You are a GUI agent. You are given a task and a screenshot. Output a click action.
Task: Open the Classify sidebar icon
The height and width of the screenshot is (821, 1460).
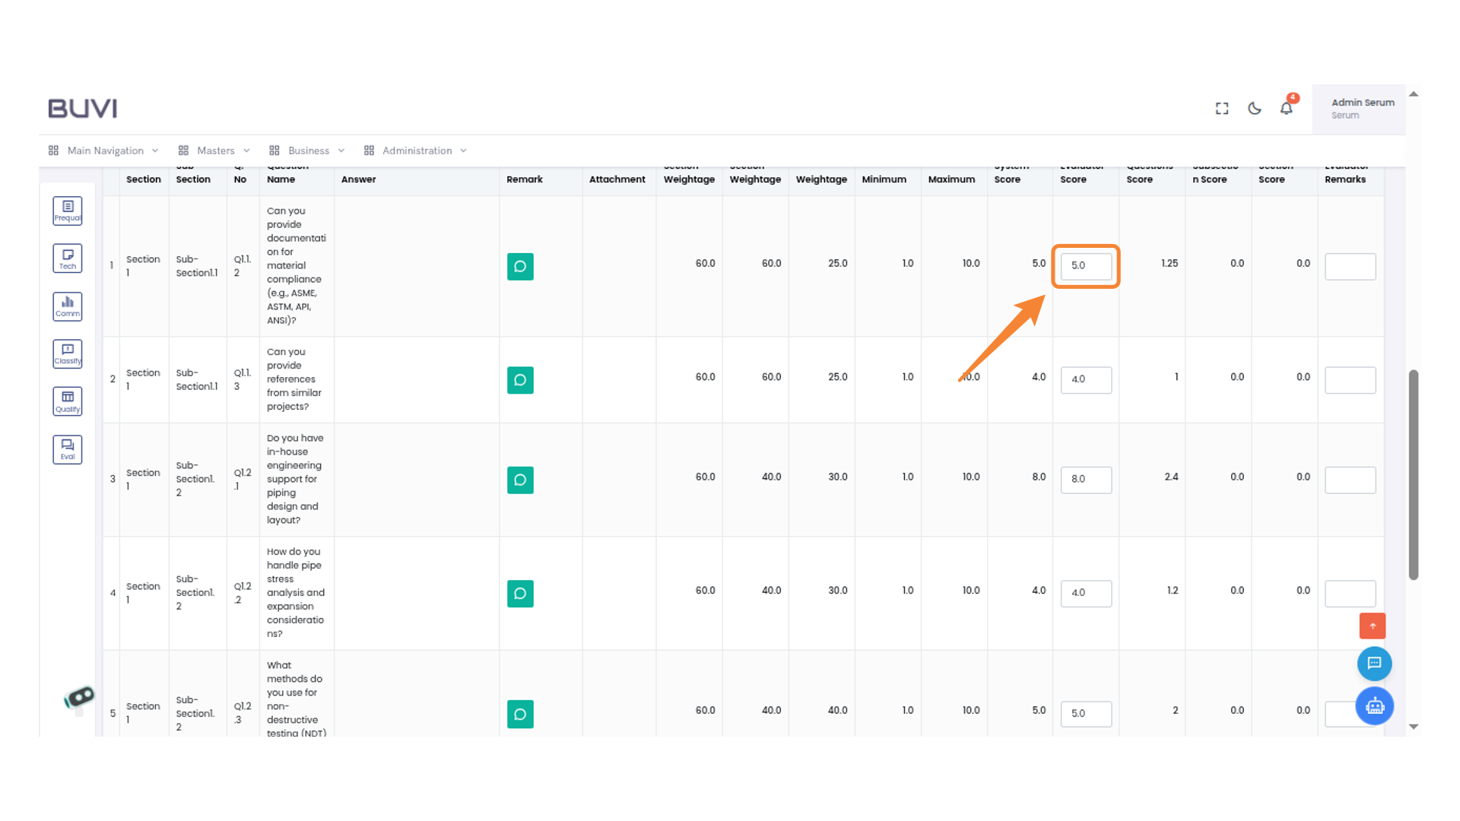coord(68,354)
